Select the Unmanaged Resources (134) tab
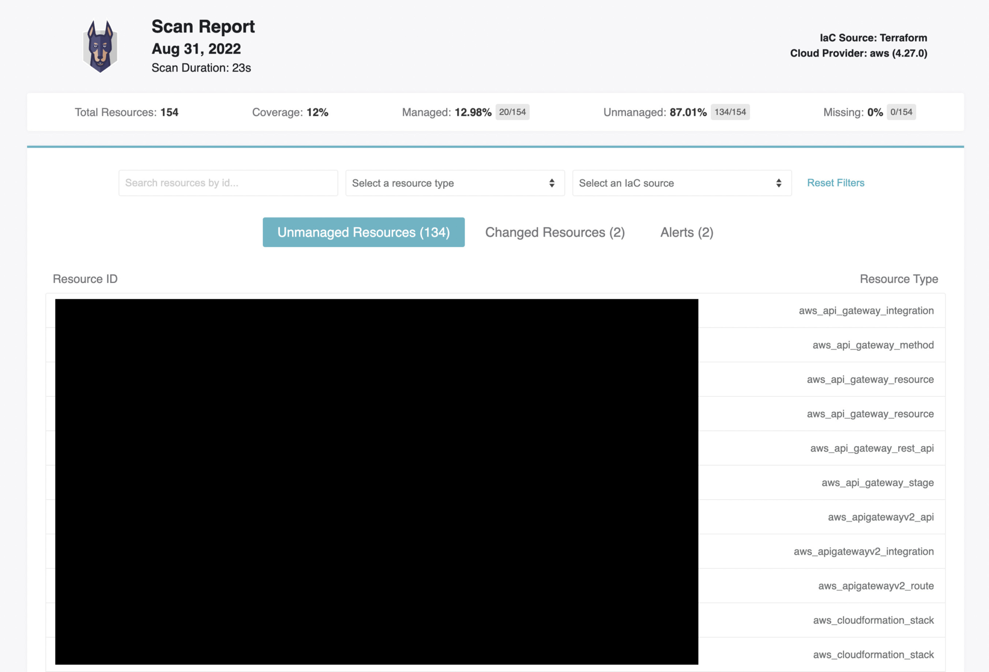Viewport: 989px width, 672px height. [363, 232]
